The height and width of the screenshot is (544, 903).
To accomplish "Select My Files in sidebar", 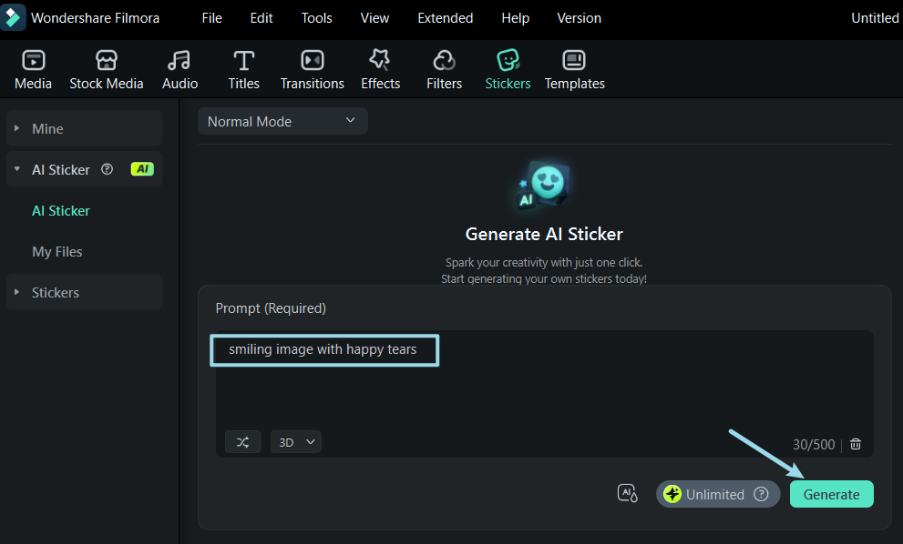I will tap(57, 251).
